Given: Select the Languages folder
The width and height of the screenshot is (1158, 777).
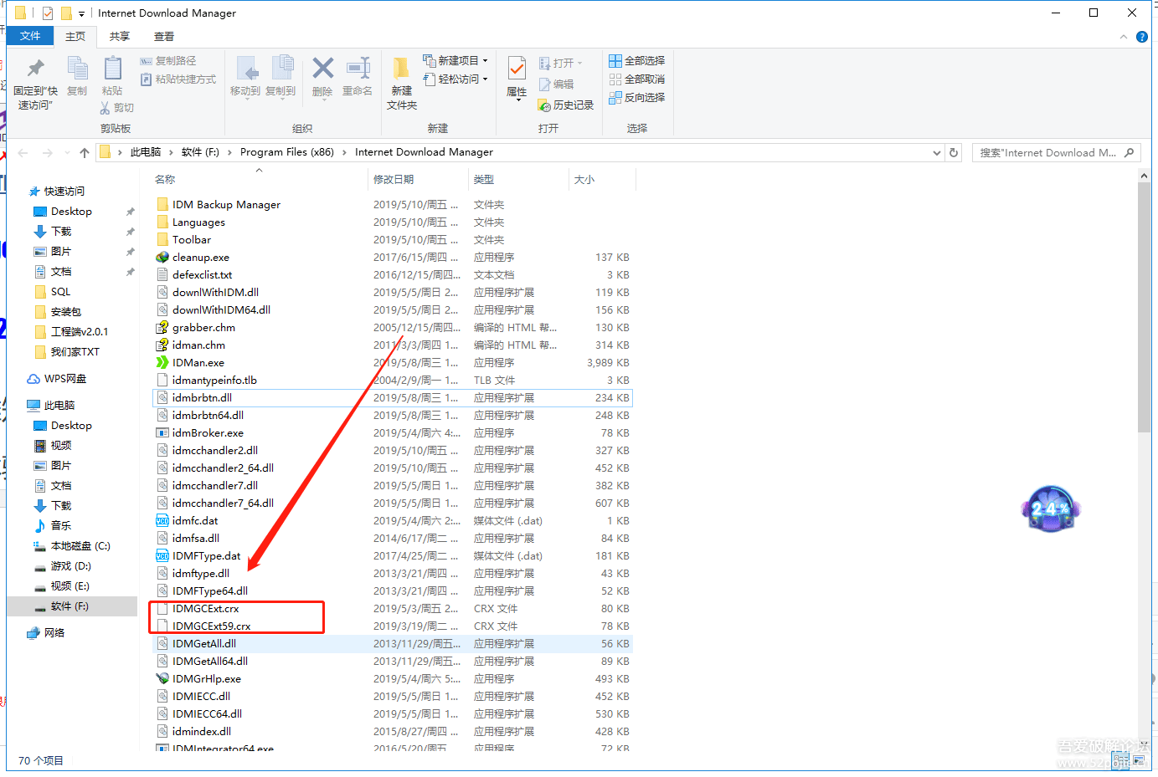Looking at the screenshot, I should (198, 222).
